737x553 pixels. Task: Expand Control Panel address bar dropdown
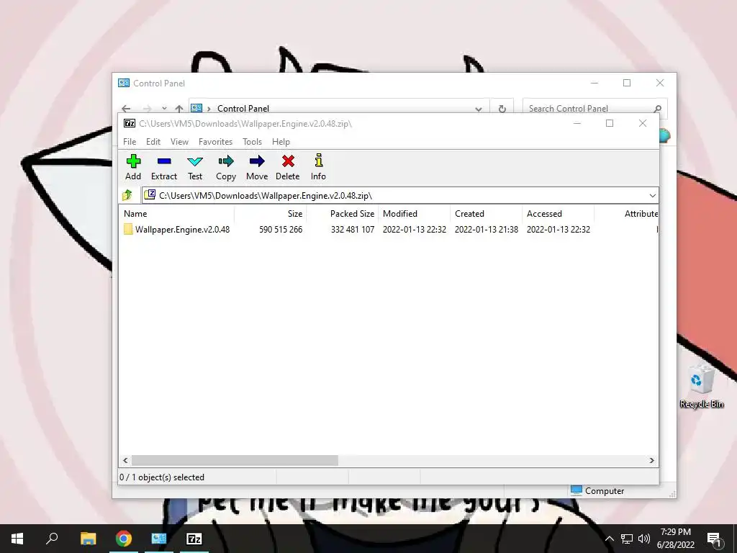tap(479, 109)
